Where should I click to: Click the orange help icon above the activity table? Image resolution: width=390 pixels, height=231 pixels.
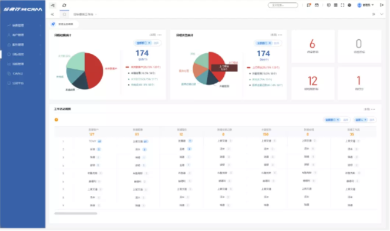pos(56,120)
